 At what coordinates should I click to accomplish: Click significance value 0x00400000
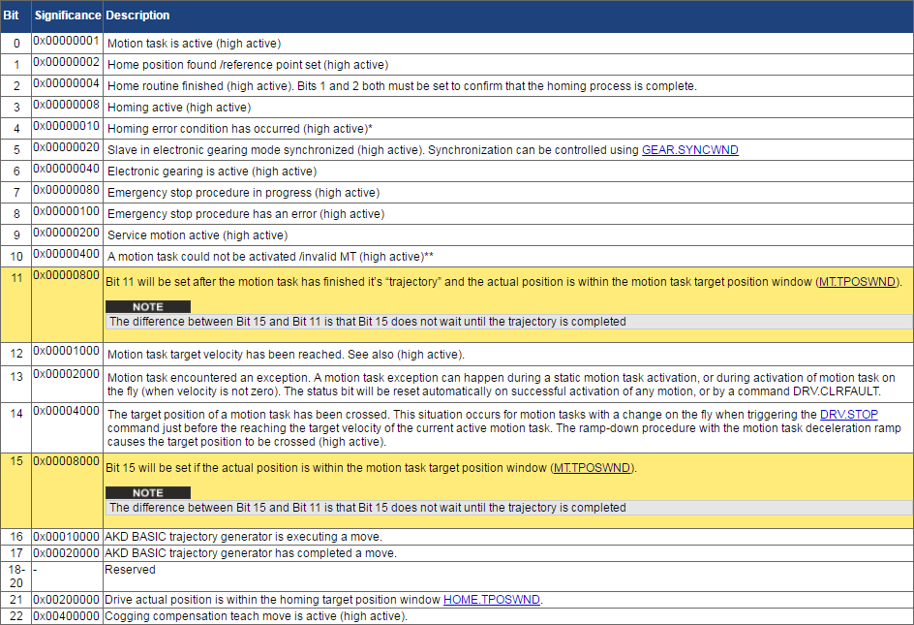click(x=67, y=615)
